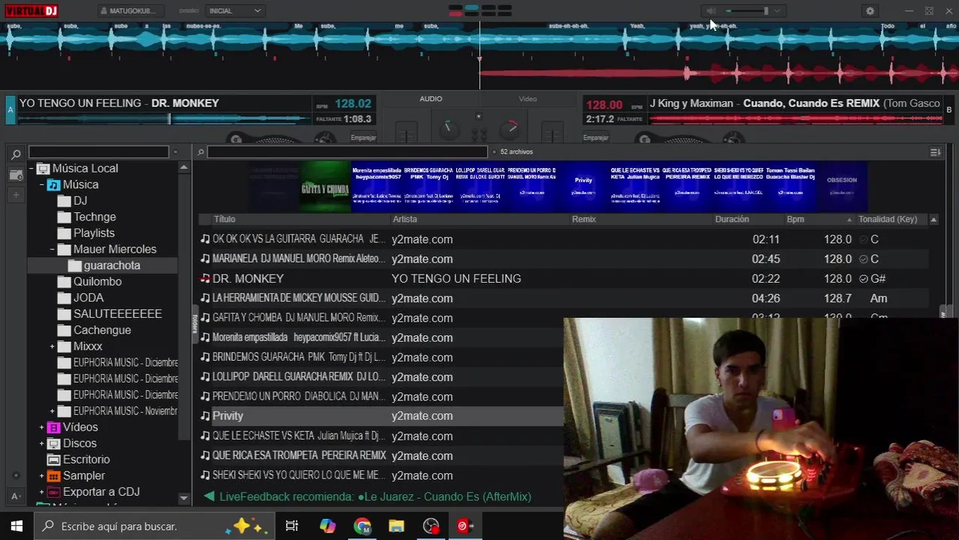Image resolution: width=959 pixels, height=540 pixels.
Task: Switch to the Video mixer tab
Action: [528, 99]
